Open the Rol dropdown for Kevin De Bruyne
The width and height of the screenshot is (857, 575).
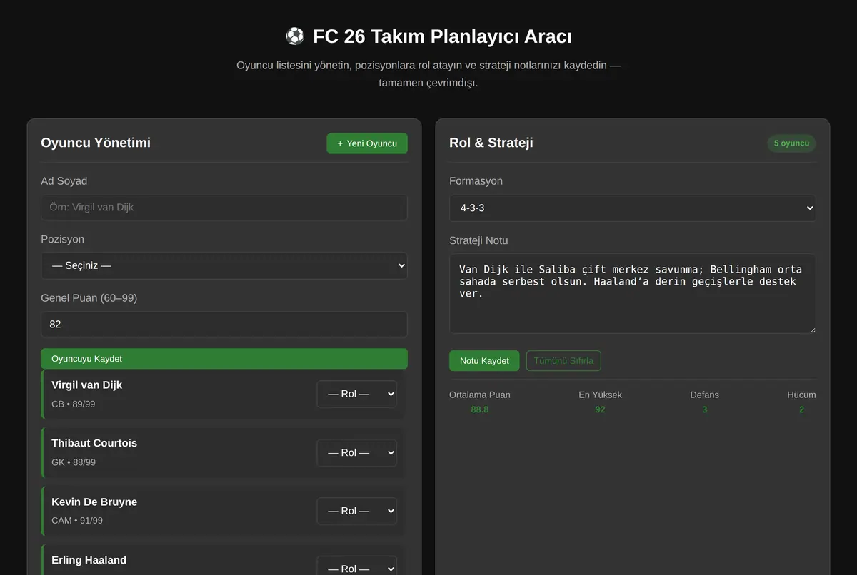pyautogui.click(x=356, y=511)
